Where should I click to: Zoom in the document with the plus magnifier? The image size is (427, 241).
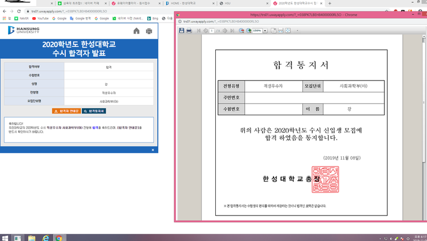click(249, 31)
